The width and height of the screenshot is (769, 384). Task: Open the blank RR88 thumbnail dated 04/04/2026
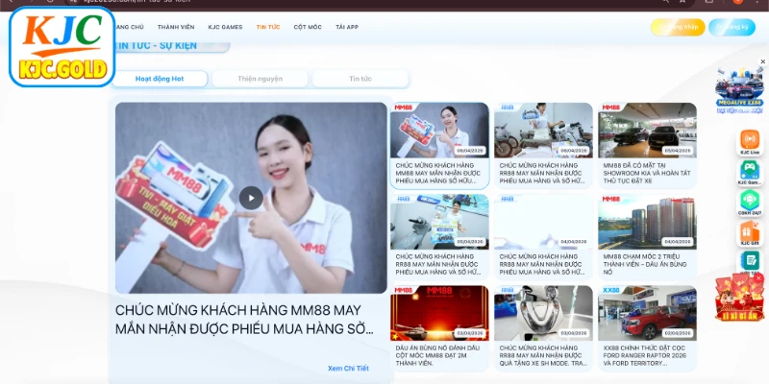tap(543, 222)
